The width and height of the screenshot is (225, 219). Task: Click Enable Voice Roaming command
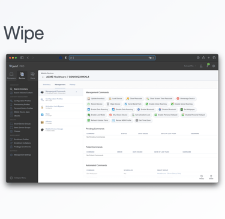[156, 104]
